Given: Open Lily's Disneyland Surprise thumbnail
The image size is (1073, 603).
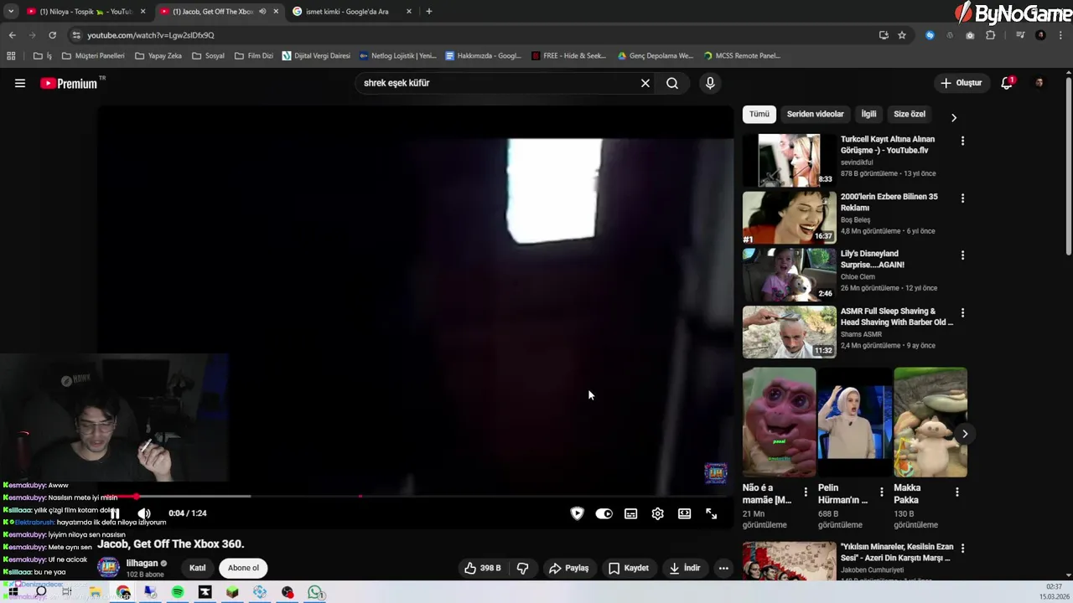Looking at the screenshot, I should pos(789,275).
